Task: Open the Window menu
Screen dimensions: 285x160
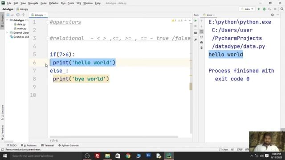Action: tap(88, 3)
